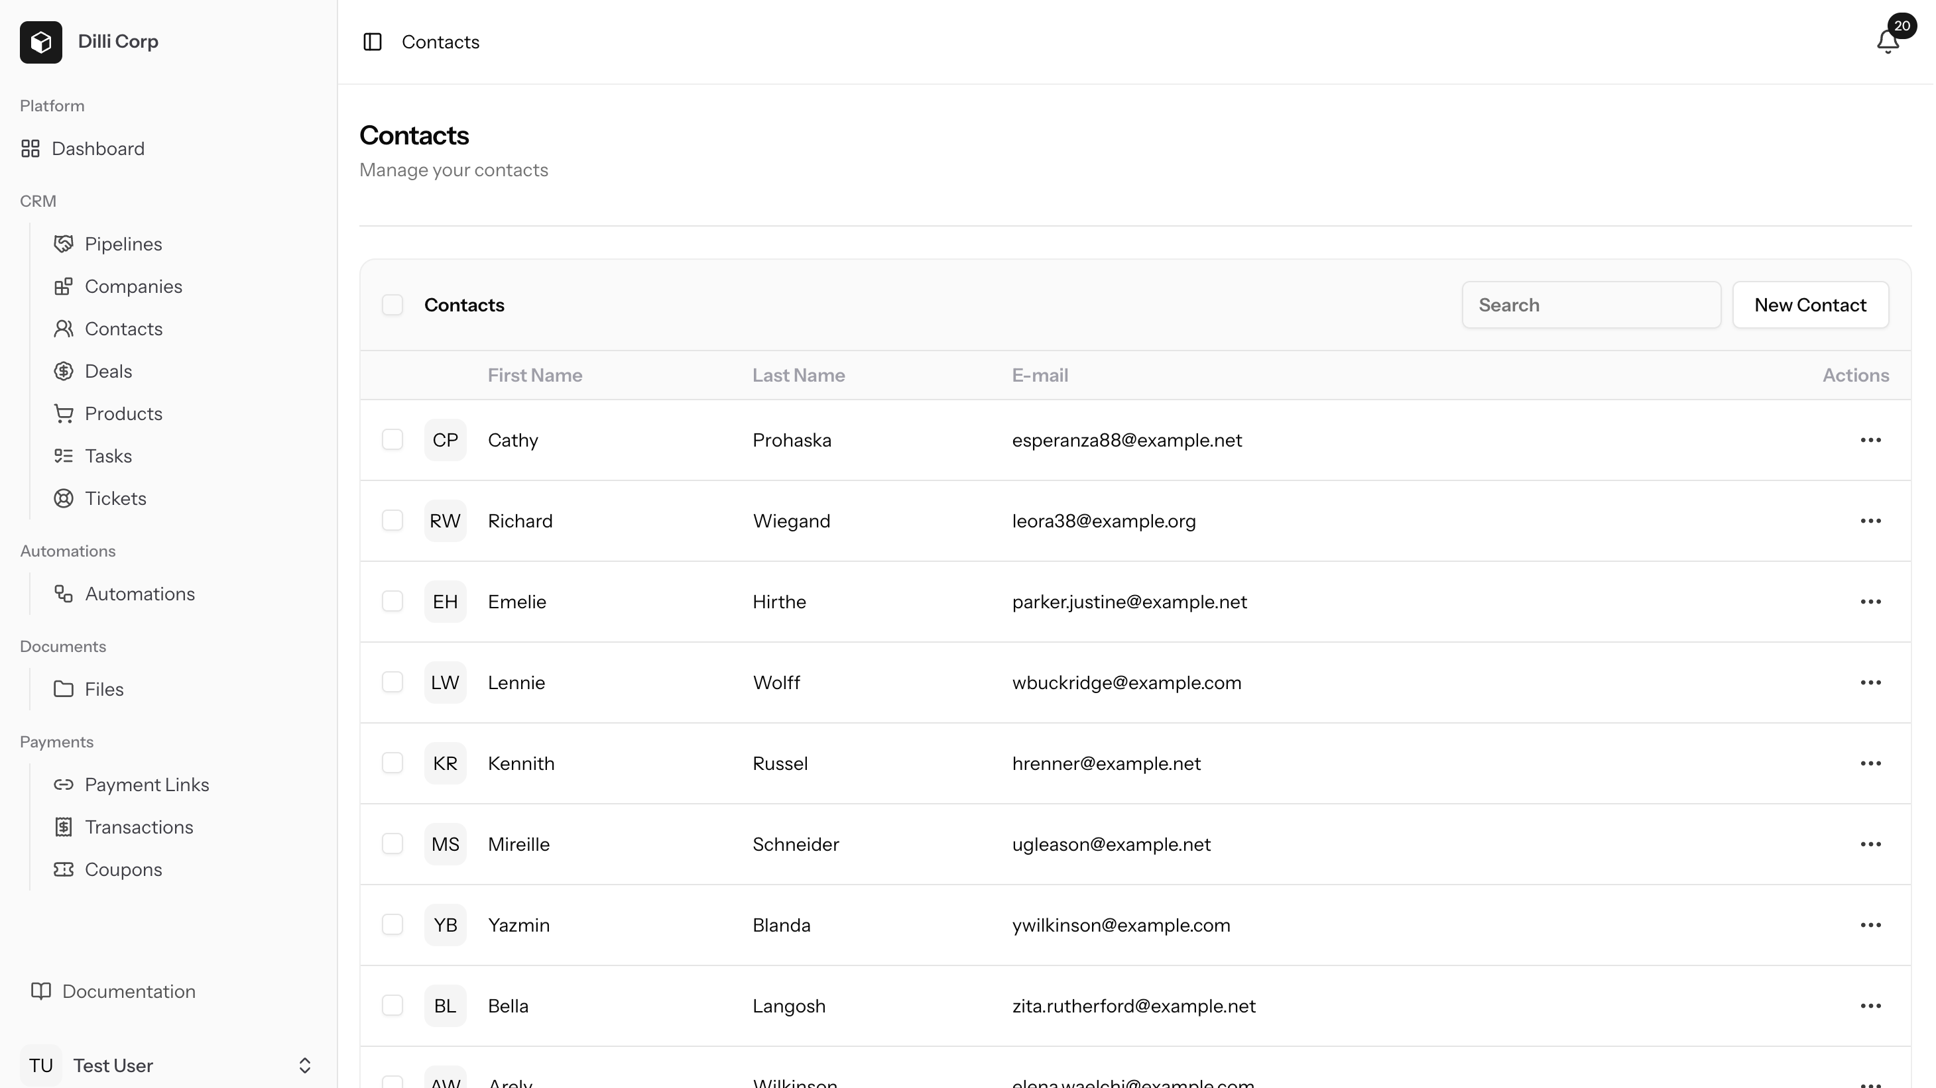Select all contacts with header checkbox
The width and height of the screenshot is (1936, 1088).
click(393, 305)
